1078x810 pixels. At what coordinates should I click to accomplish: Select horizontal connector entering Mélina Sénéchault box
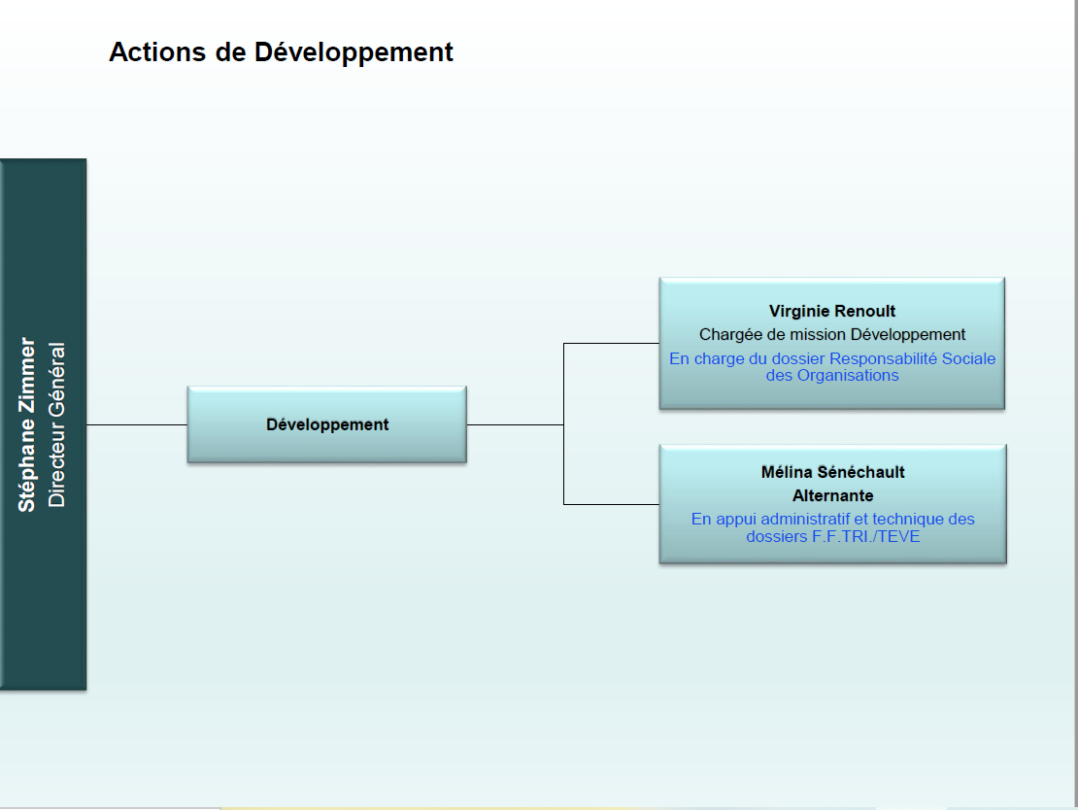click(612, 504)
